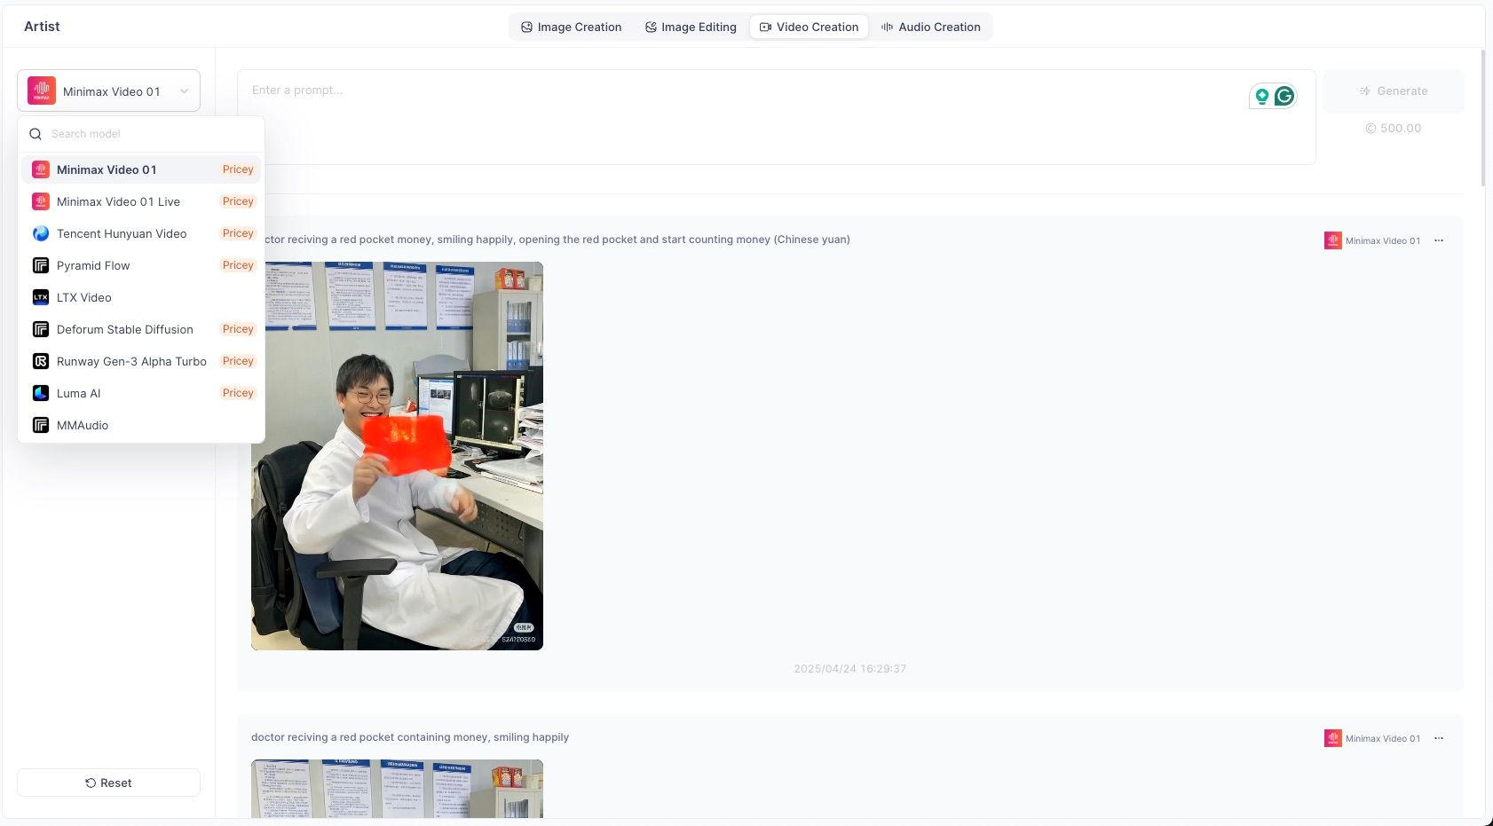Click Minimax icon beside second result label
The height and width of the screenshot is (826, 1493).
pyautogui.click(x=1333, y=738)
